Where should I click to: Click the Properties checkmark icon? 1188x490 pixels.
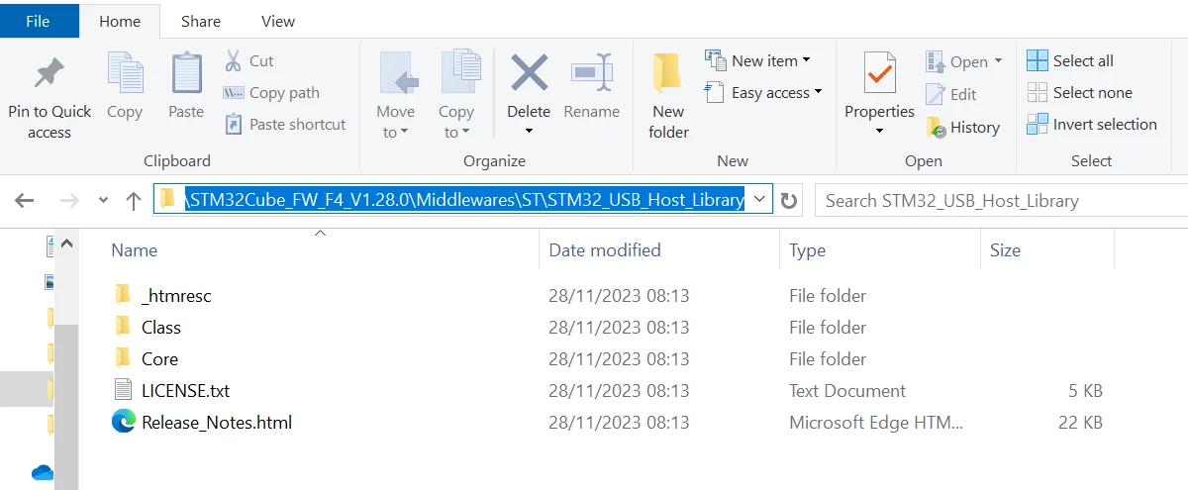(x=879, y=74)
